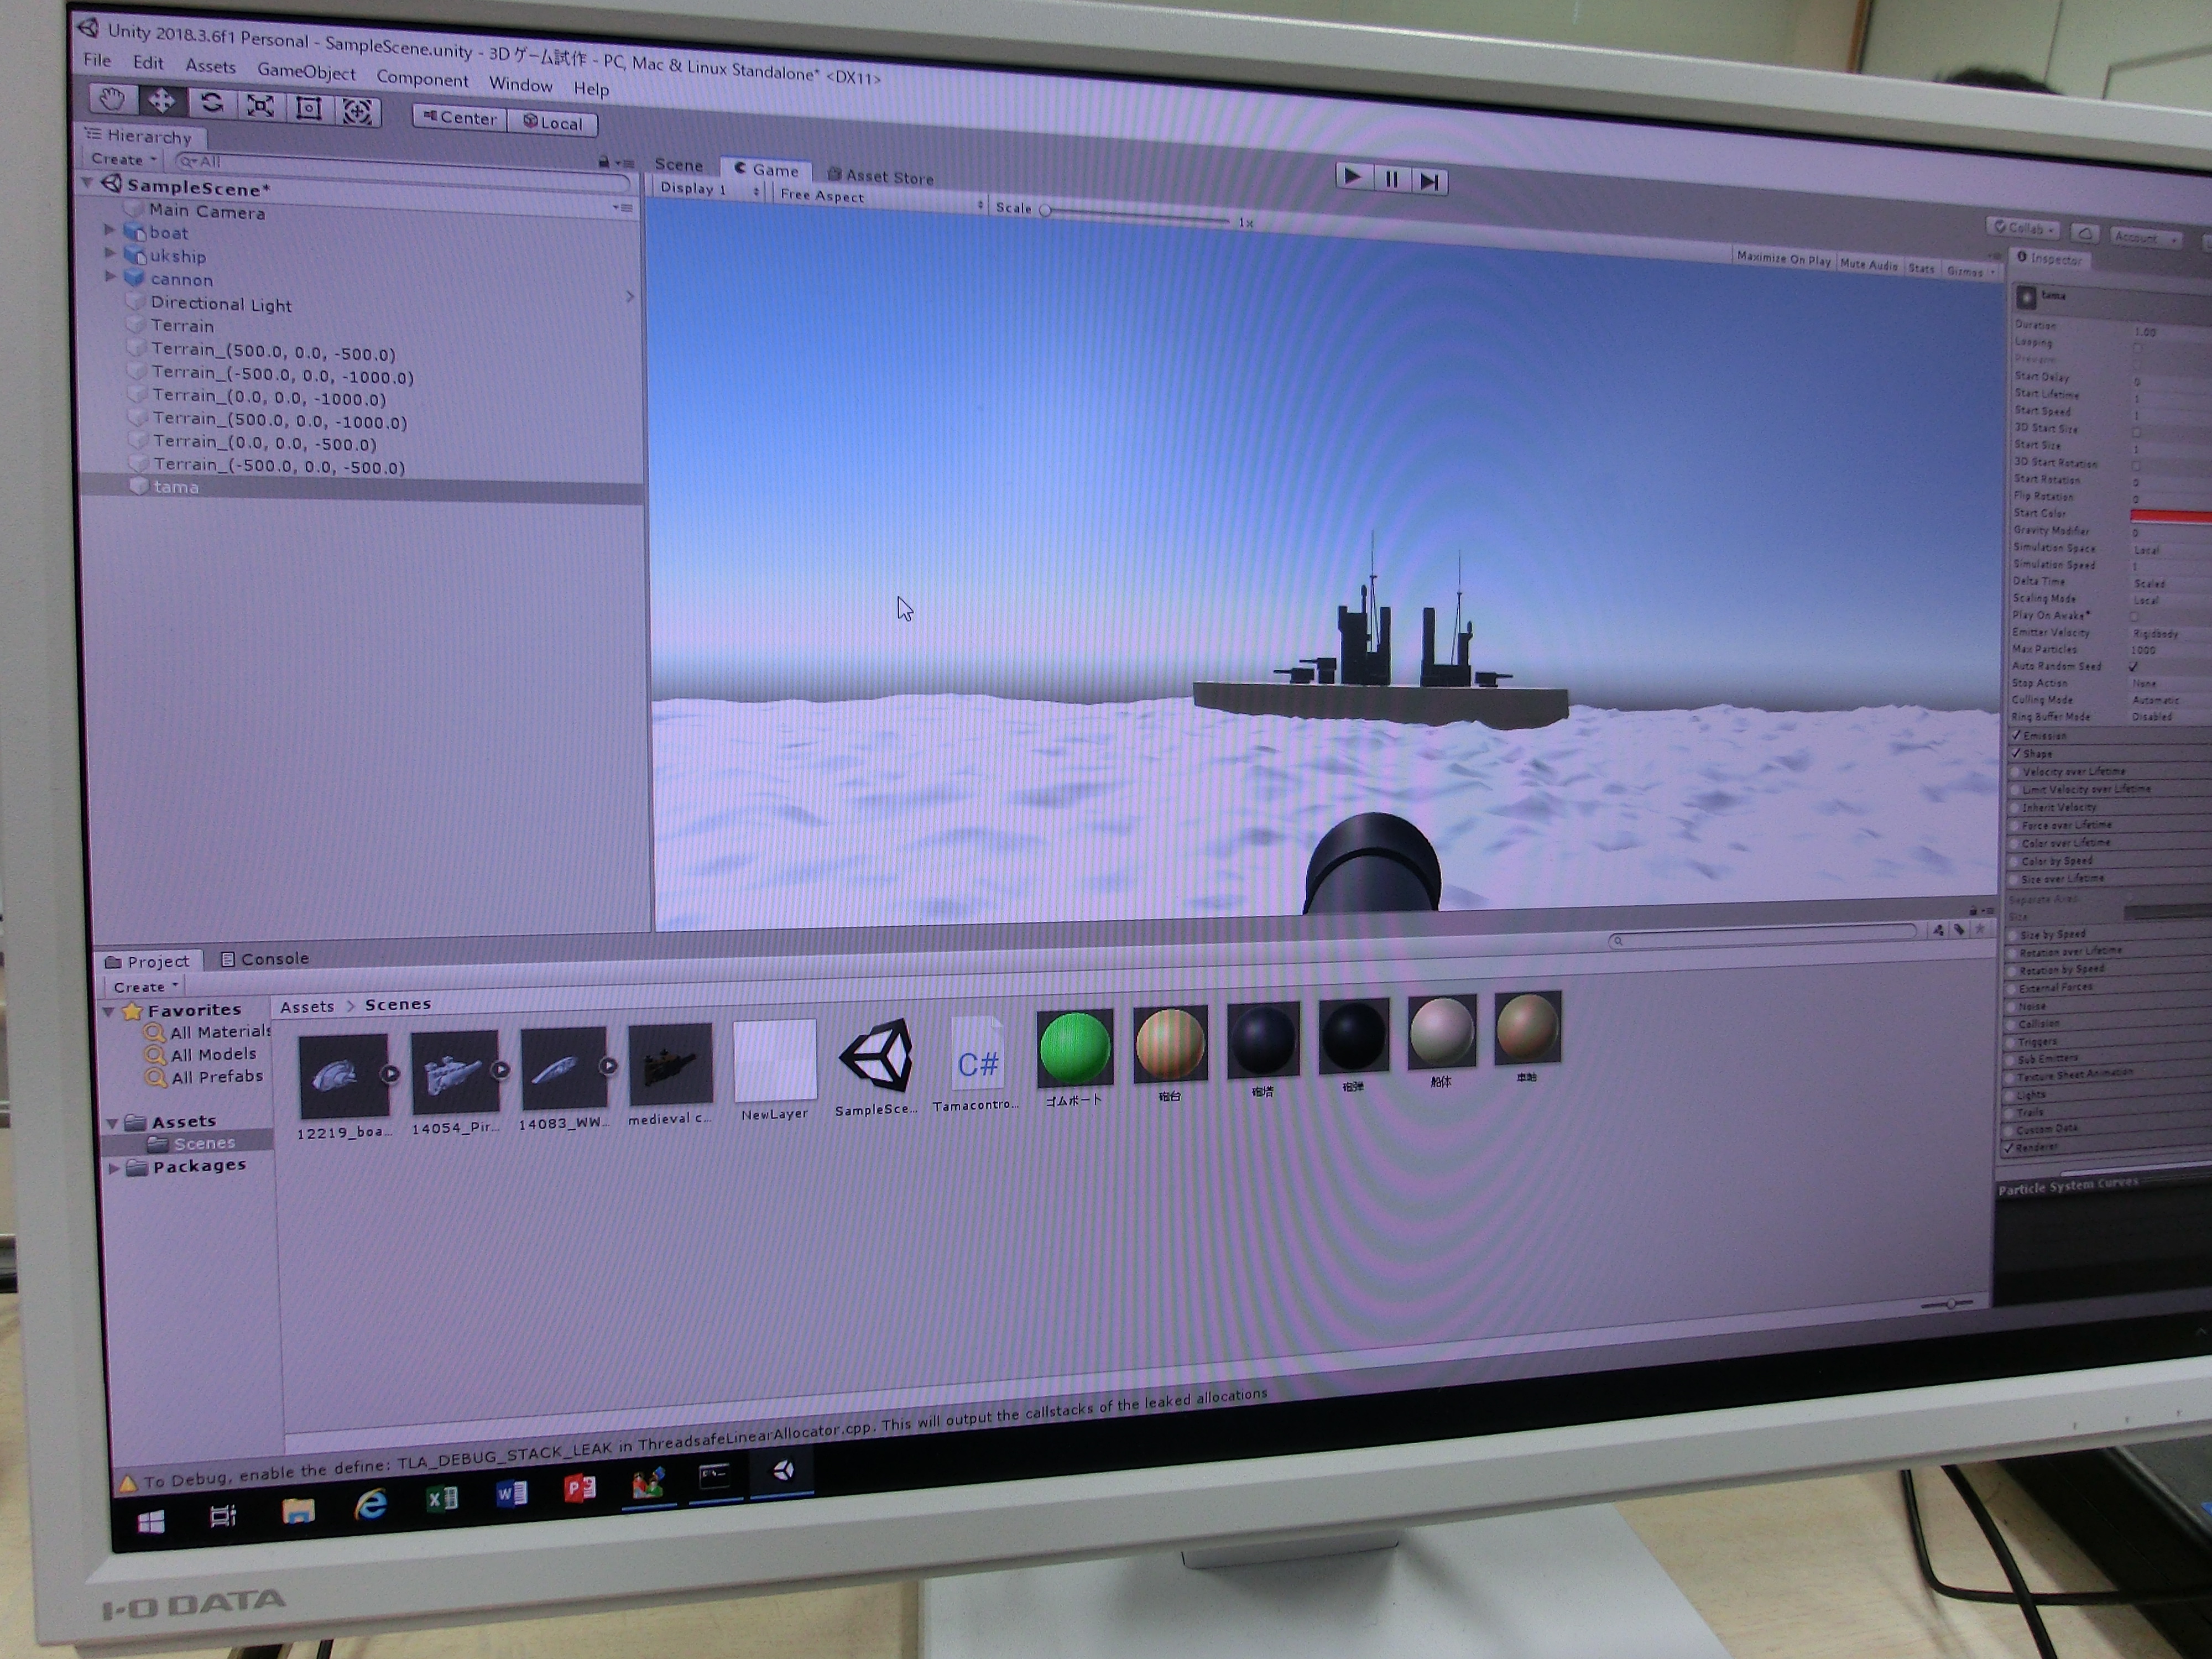This screenshot has width=2212, height=1659.
Task: Open Unity from Windows taskbar
Action: (x=783, y=1471)
